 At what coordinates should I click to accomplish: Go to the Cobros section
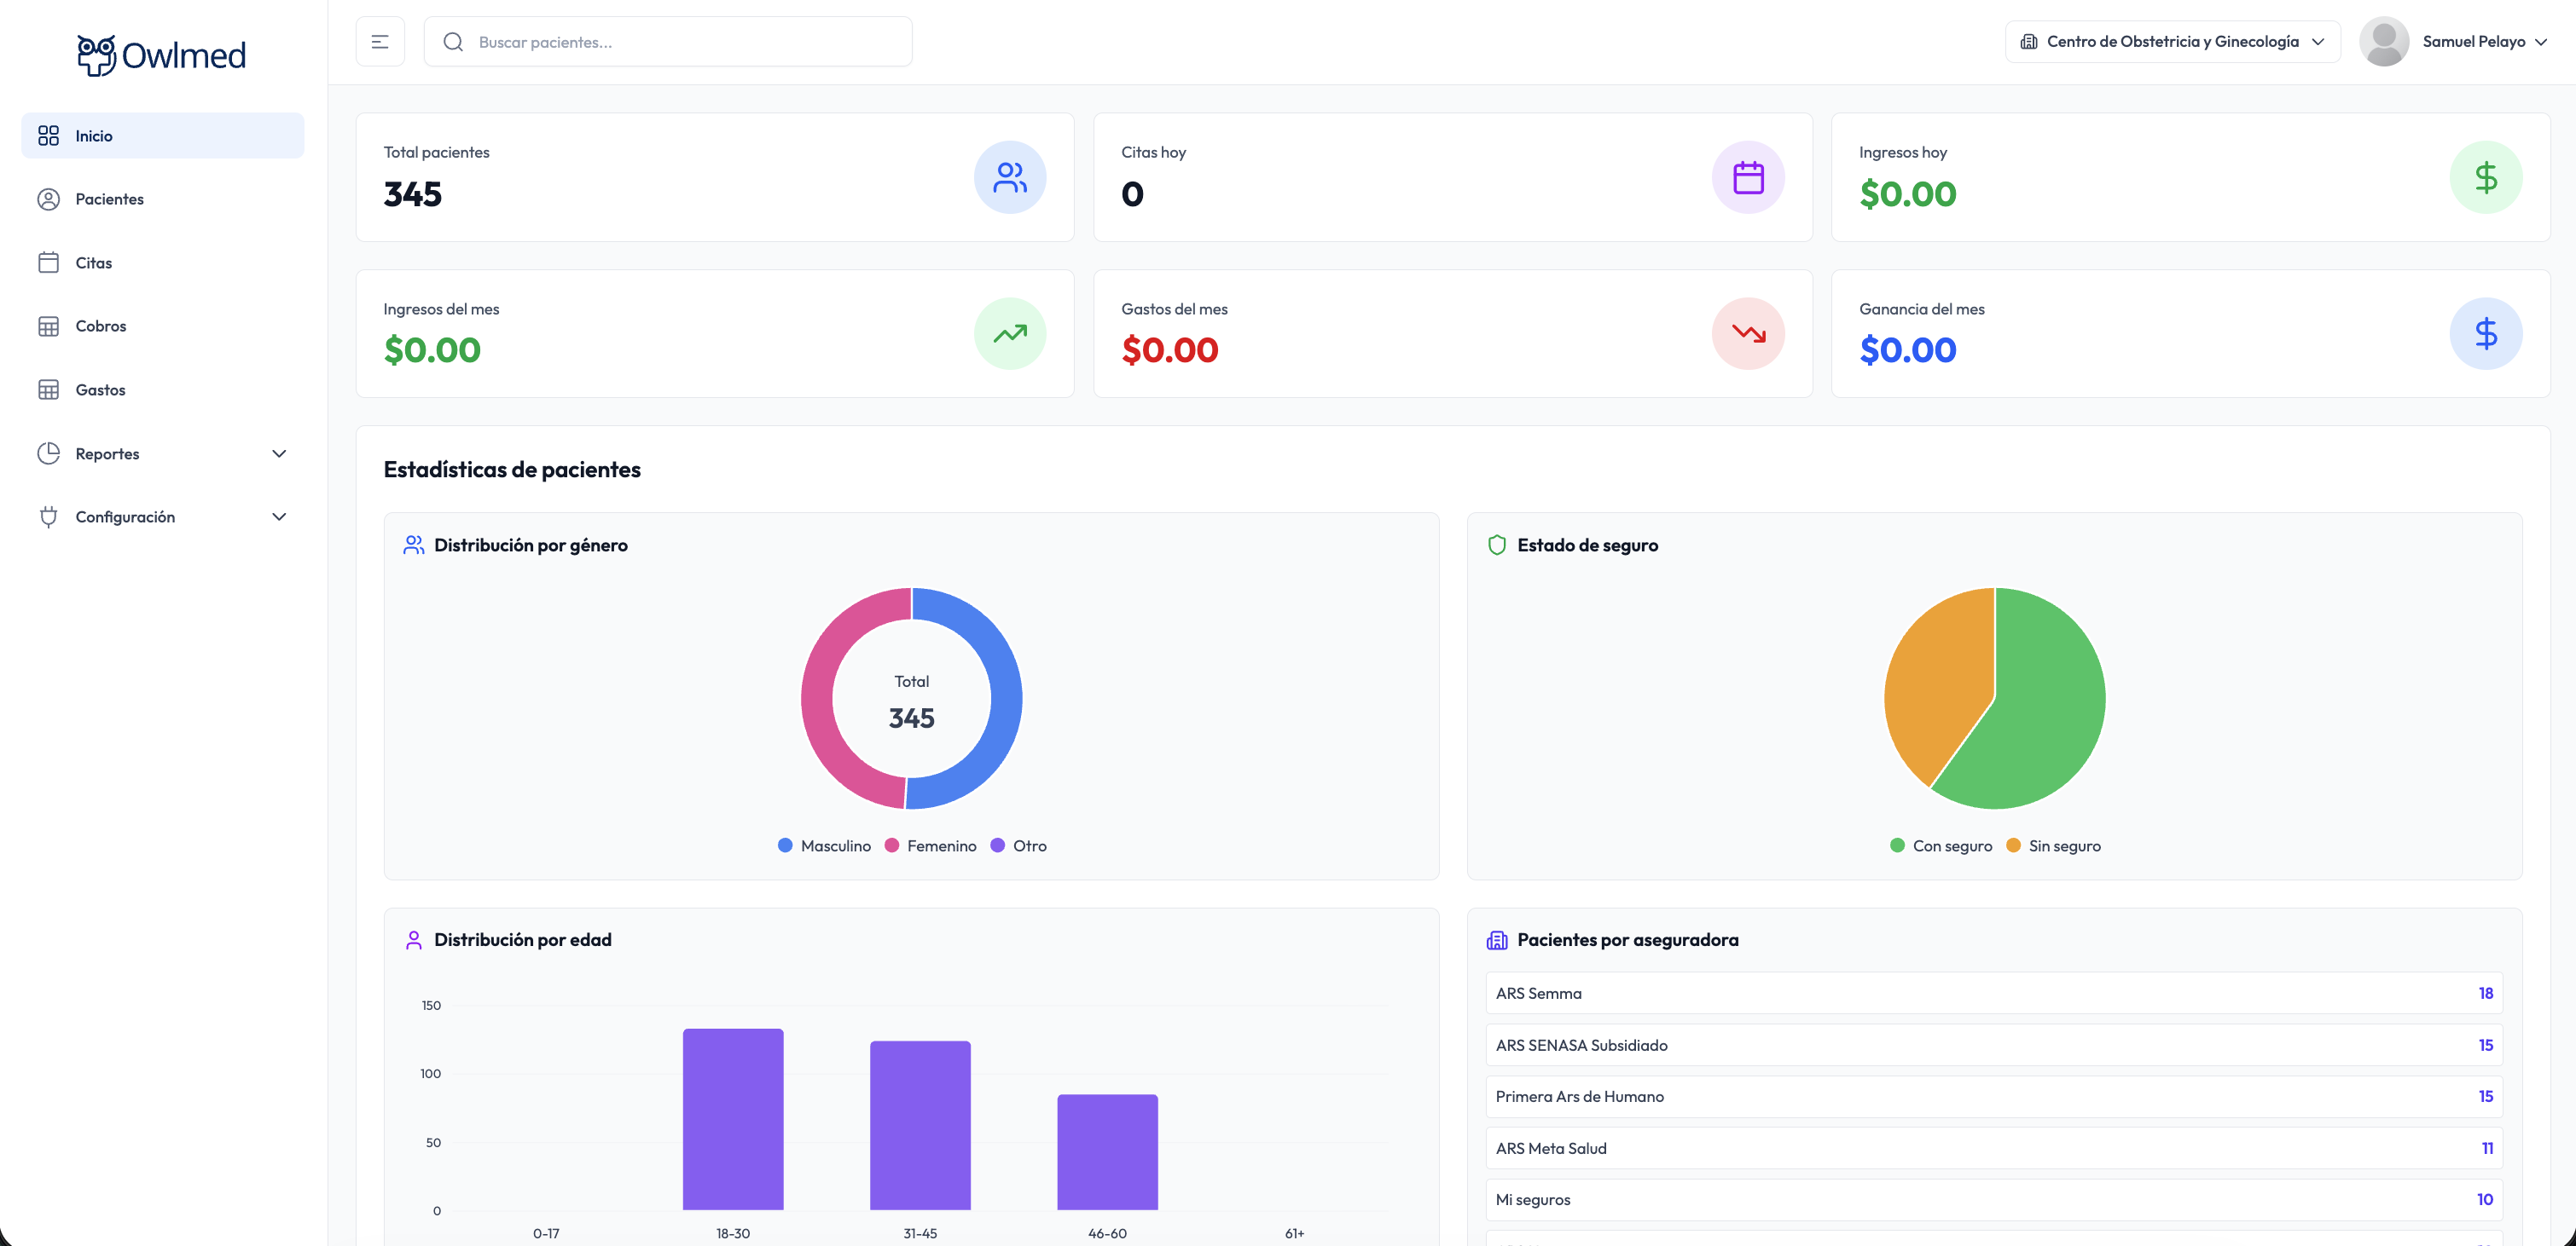tap(100, 326)
